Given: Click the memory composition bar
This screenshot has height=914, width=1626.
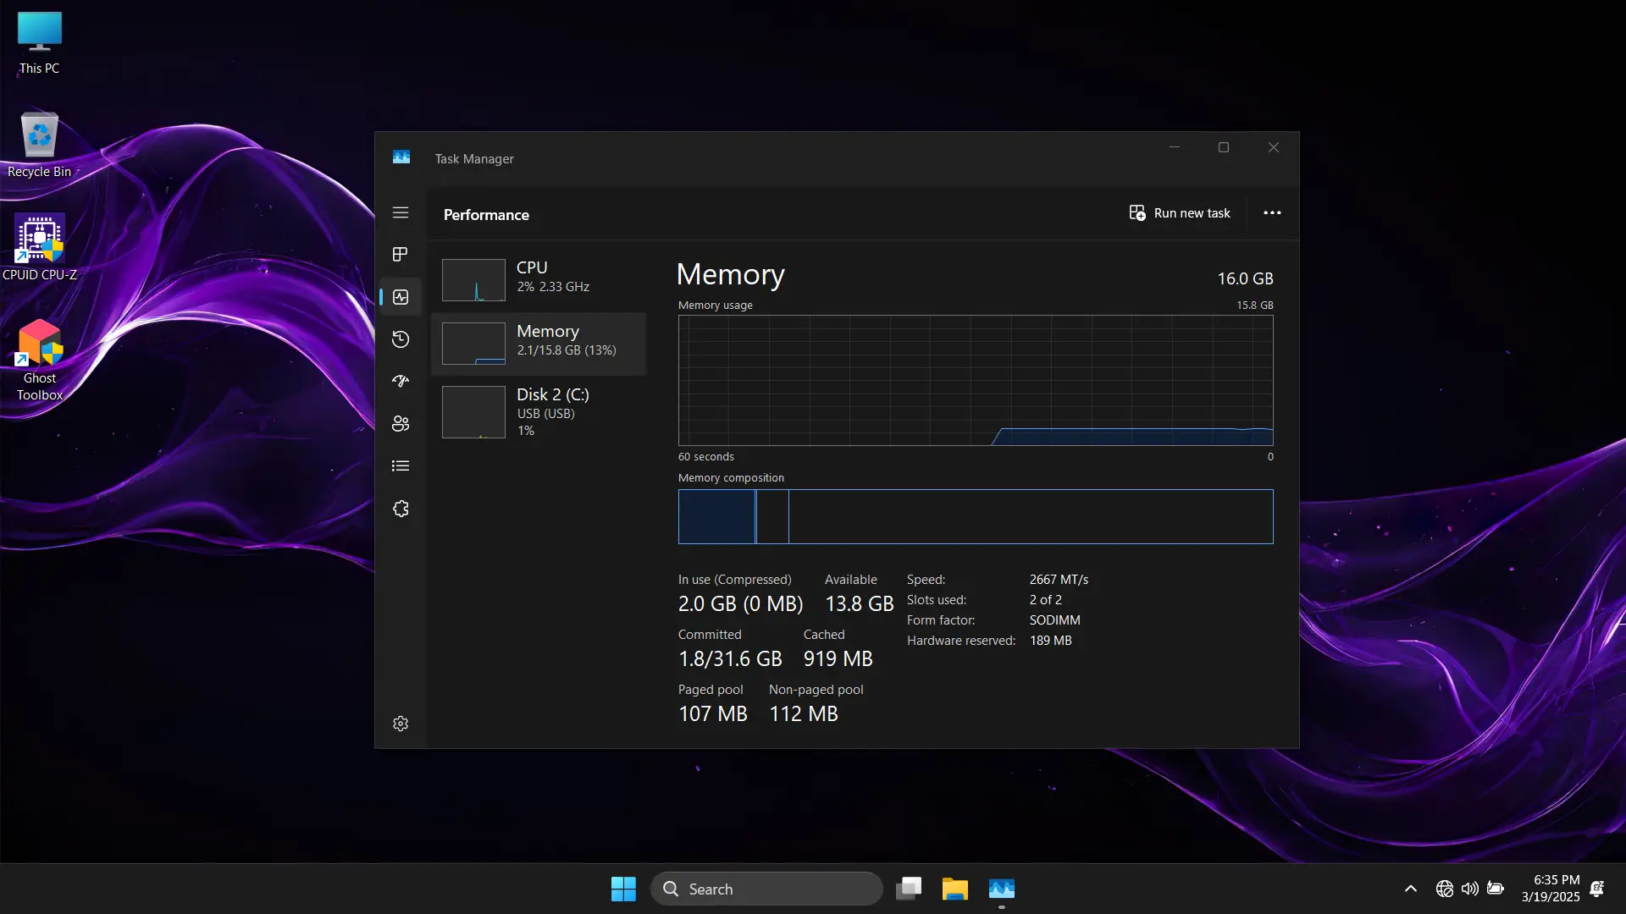Looking at the screenshot, I should click(976, 516).
